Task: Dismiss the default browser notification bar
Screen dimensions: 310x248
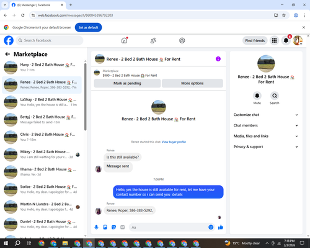Action: pyautogui.click(x=304, y=27)
